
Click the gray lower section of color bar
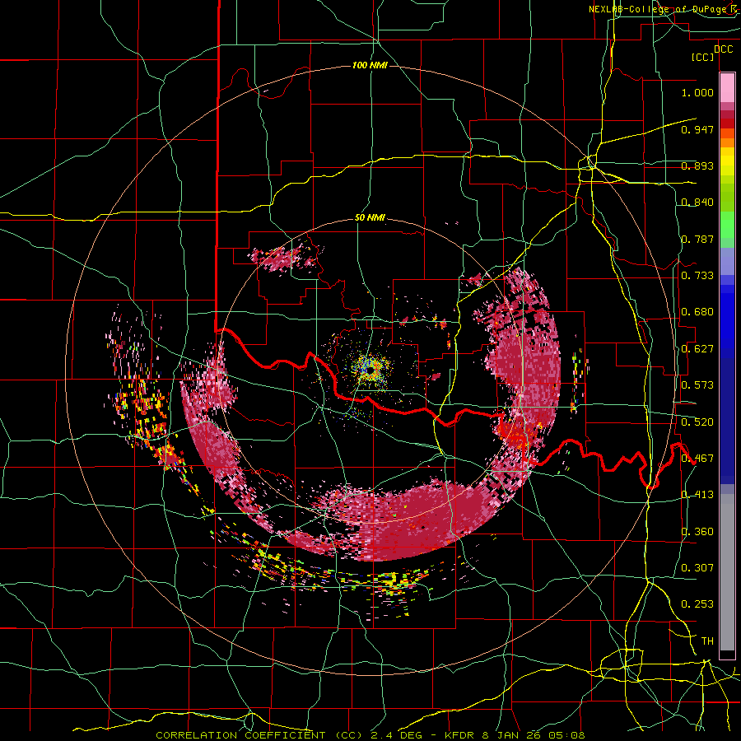pyautogui.click(x=727, y=572)
